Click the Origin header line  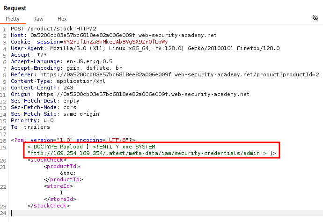click(x=130, y=95)
